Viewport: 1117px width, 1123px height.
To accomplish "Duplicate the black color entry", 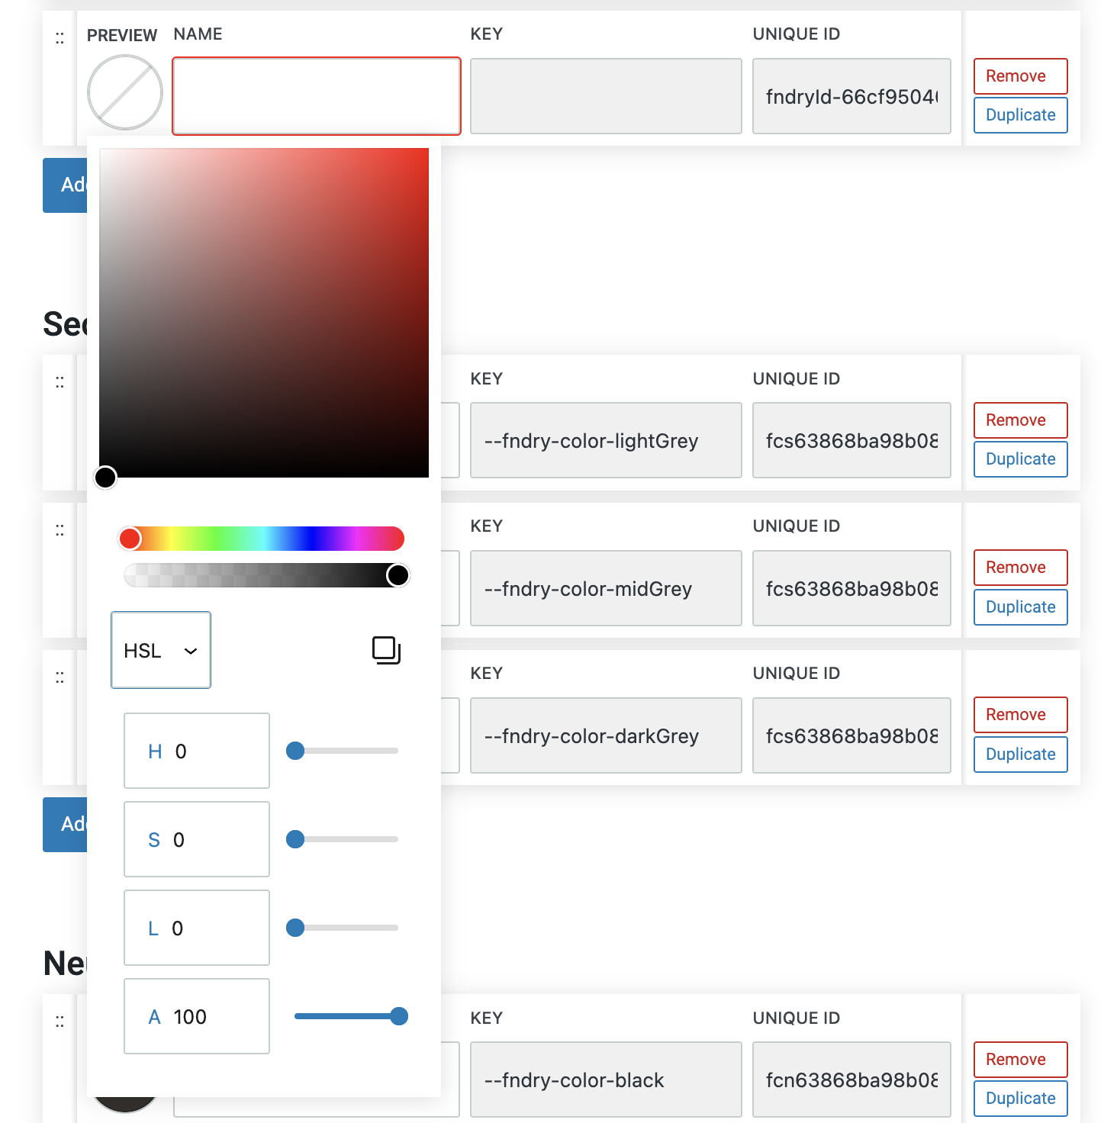I will (x=1020, y=1099).
